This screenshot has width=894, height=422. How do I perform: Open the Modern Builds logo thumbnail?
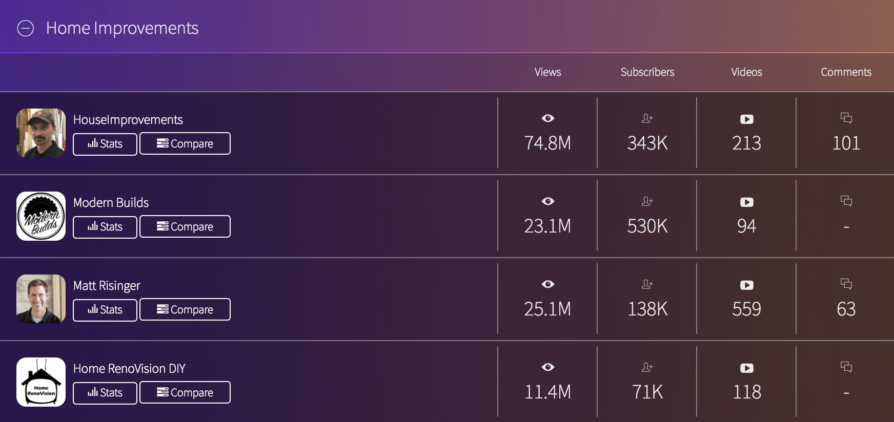coord(41,216)
